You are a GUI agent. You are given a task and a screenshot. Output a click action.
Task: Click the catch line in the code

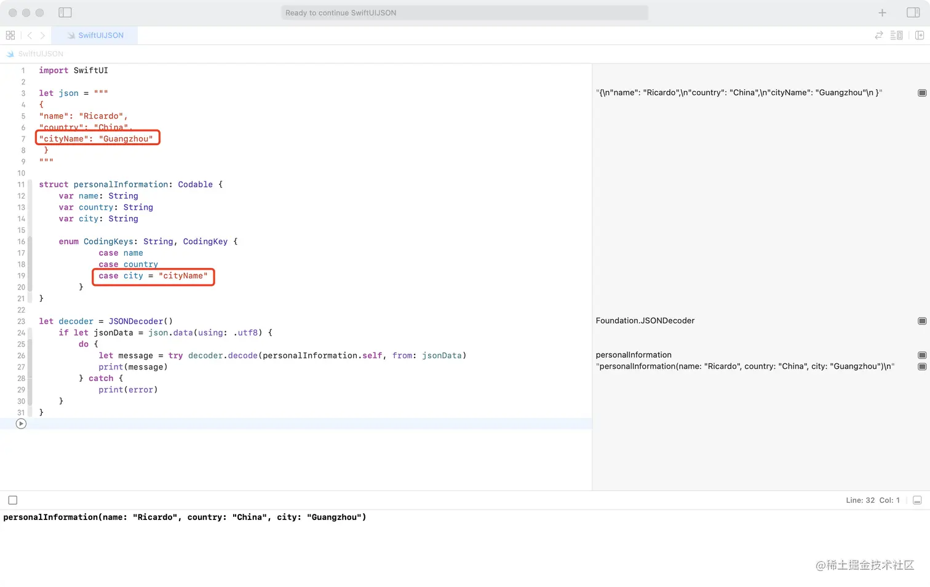tap(101, 379)
